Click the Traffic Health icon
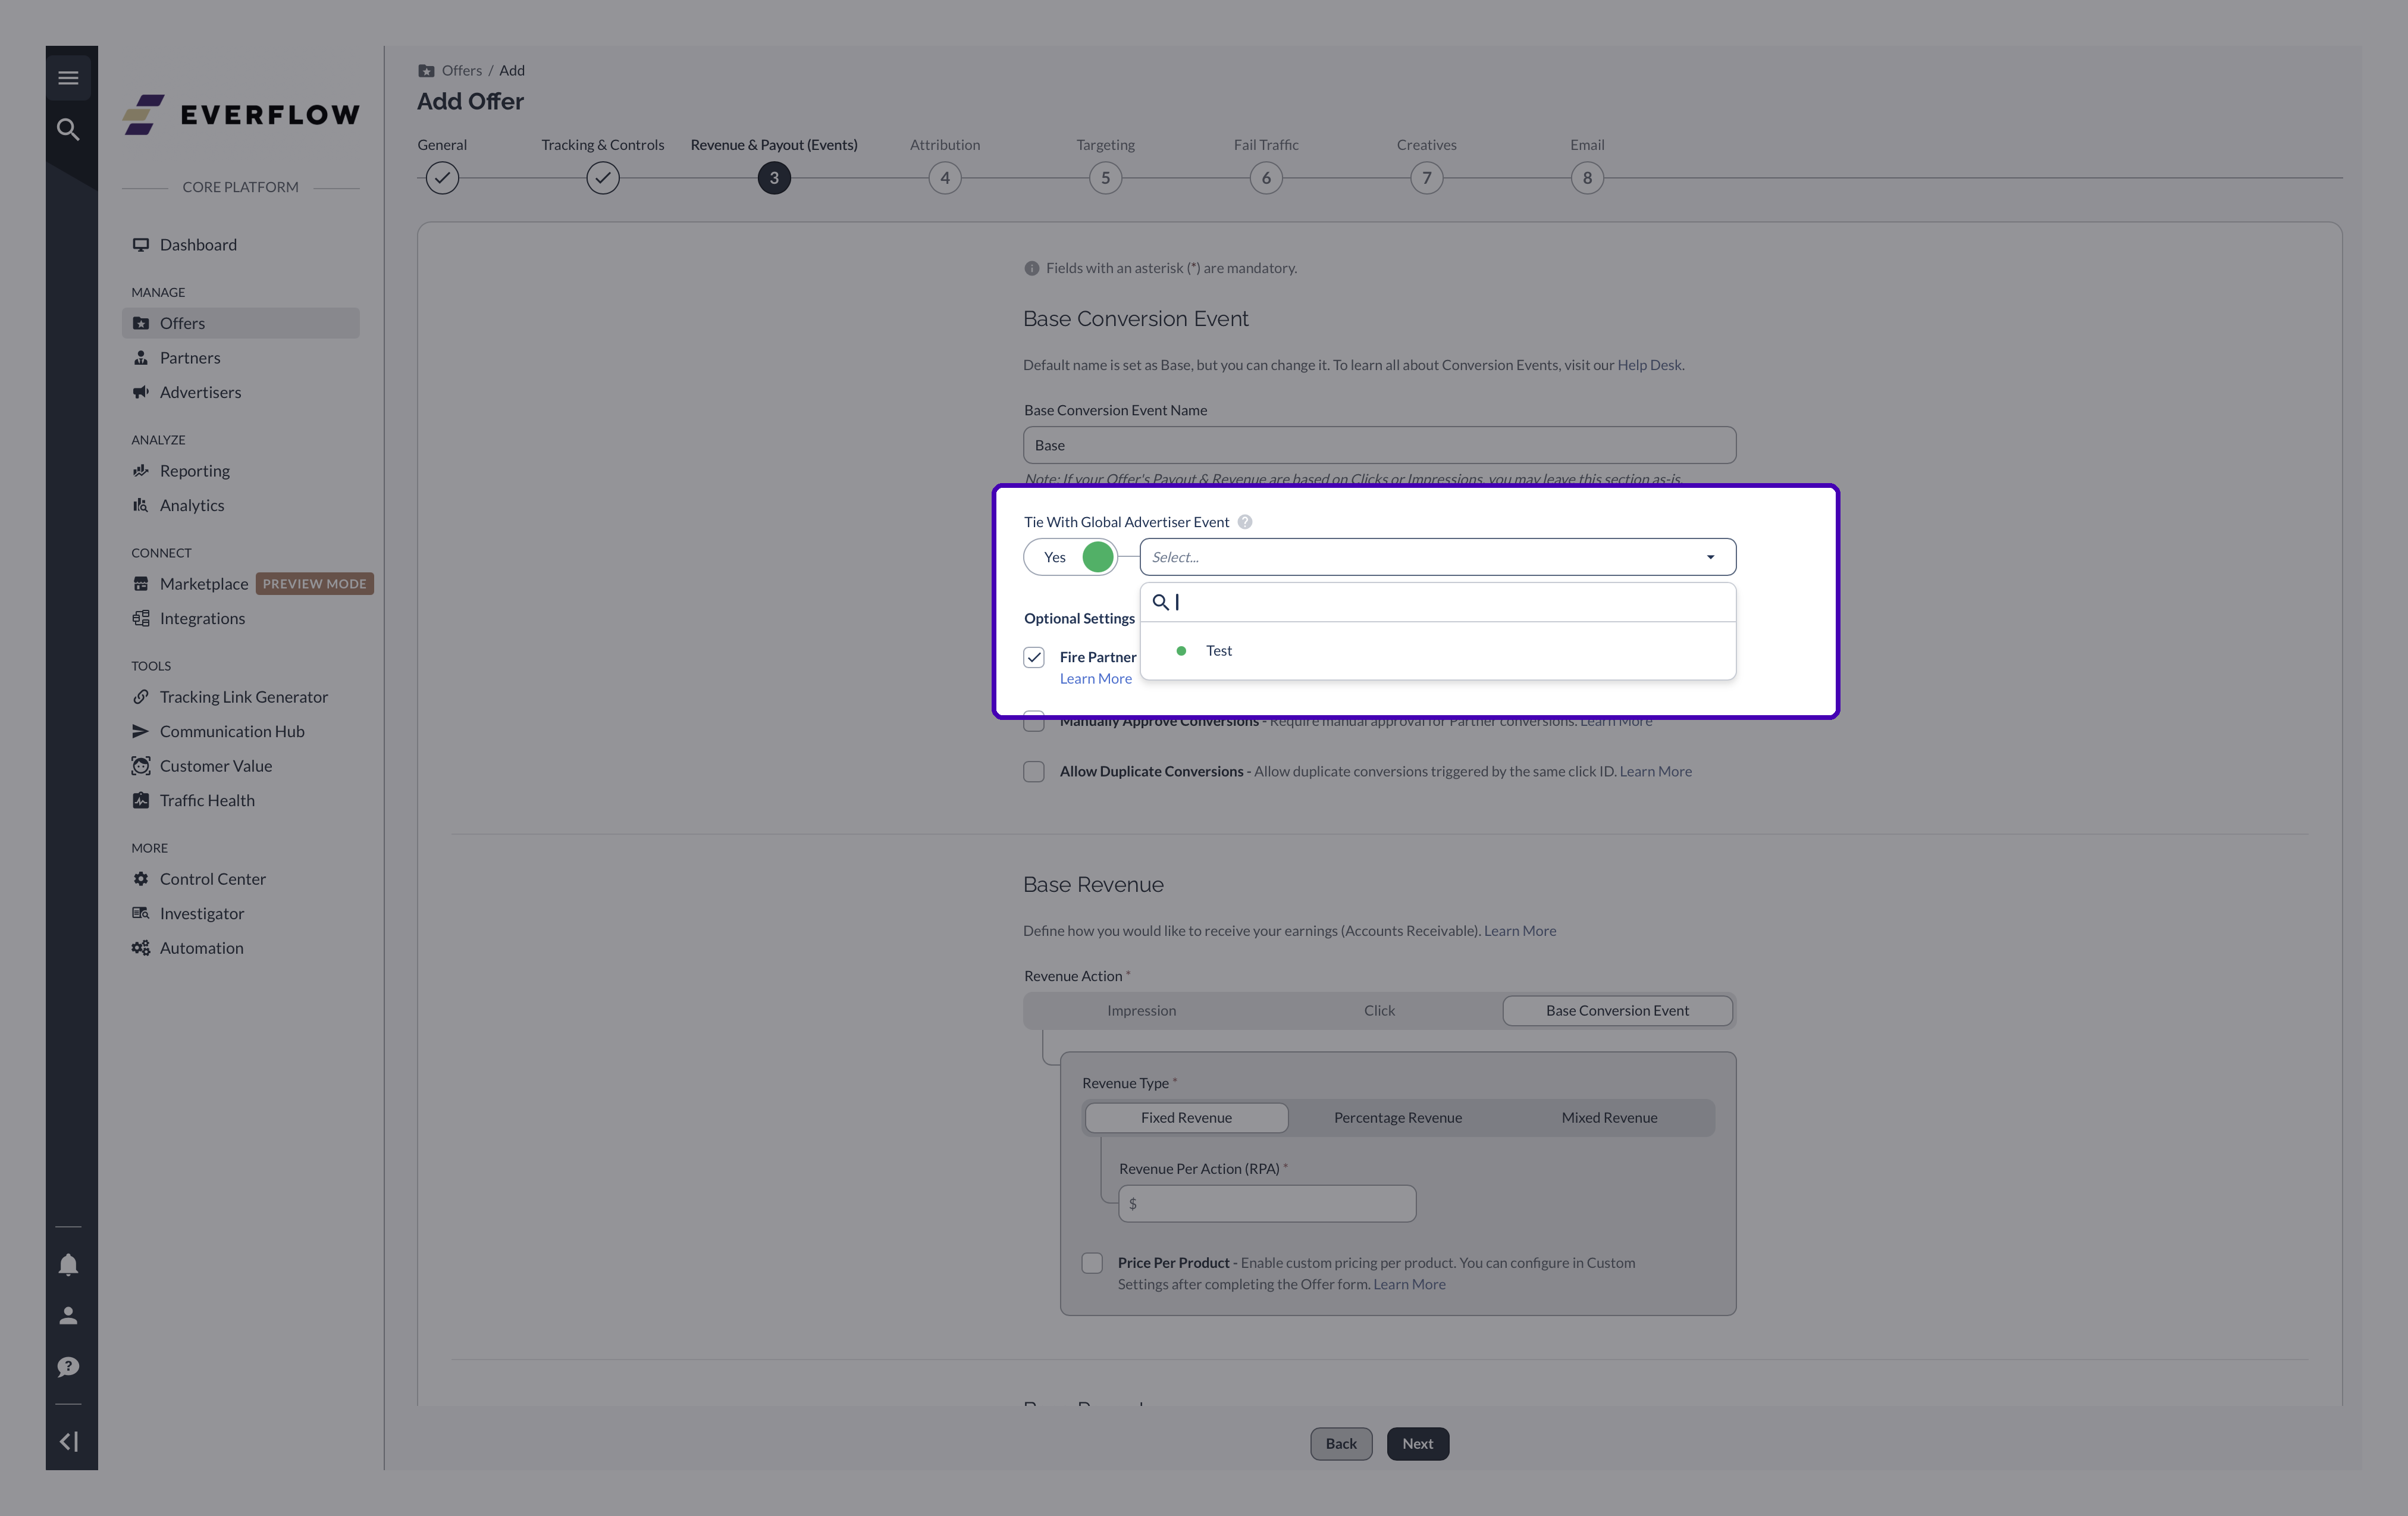Viewport: 2408px width, 1516px height. 141,801
